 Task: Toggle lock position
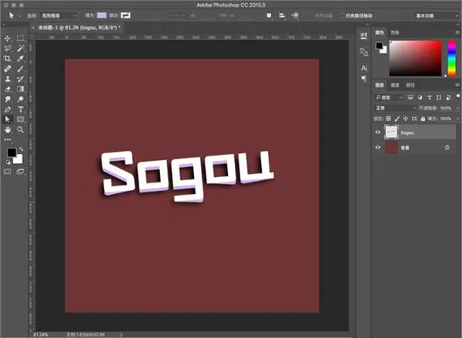406,119
